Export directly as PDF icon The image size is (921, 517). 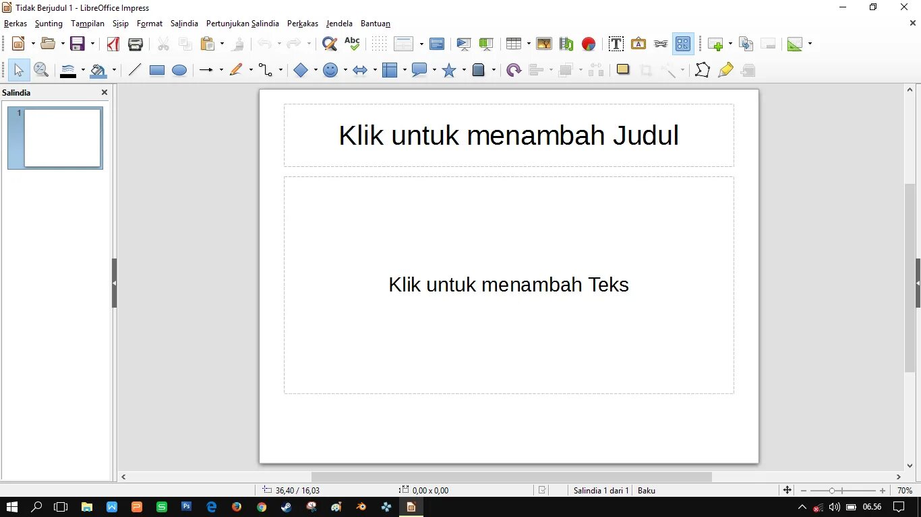113,44
